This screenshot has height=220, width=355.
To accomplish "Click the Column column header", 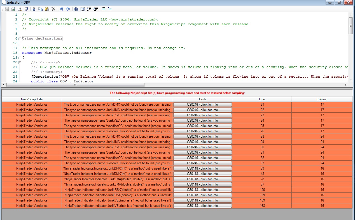I will (322, 99).
